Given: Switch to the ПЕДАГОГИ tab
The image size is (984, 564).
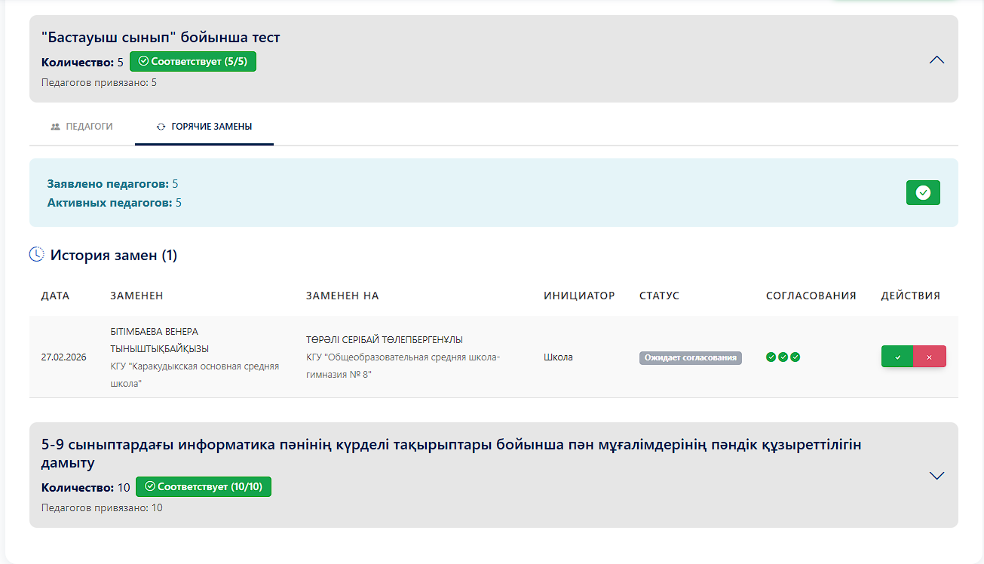Looking at the screenshot, I should 82,127.
